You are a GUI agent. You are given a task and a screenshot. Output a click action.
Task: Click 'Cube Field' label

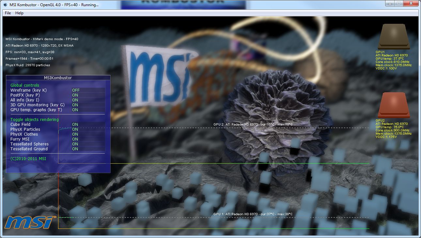pos(20,125)
